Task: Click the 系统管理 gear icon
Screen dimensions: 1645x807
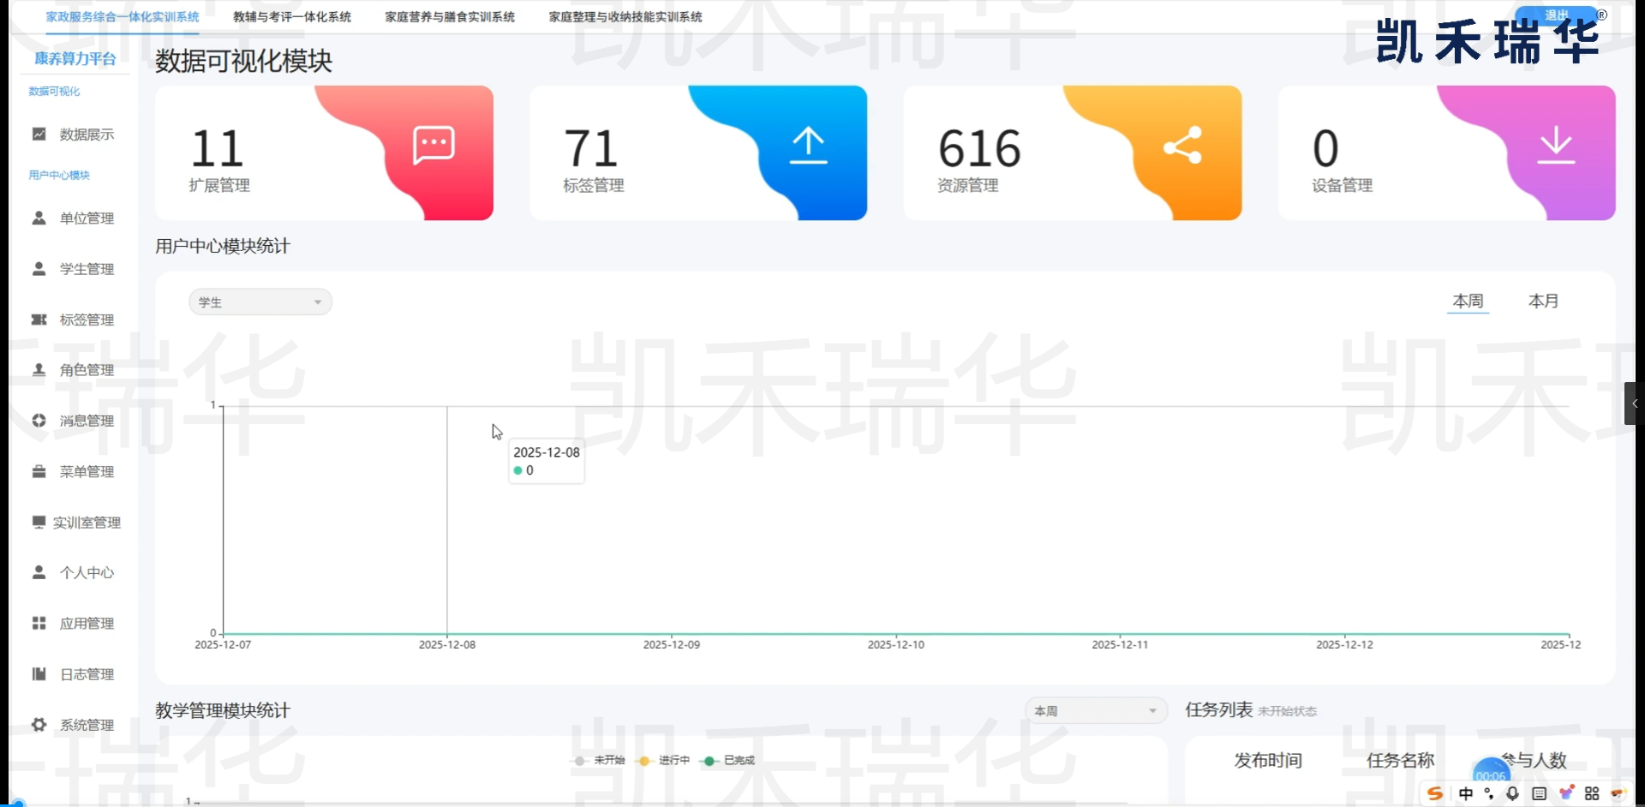Action: [39, 724]
